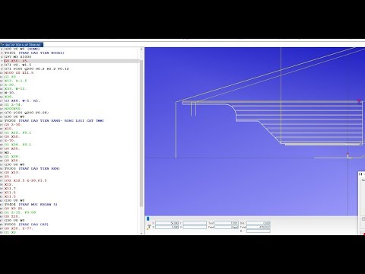Click the line 'G3 X40. W-5. R5.'
The height and width of the screenshot is (274, 365).
point(22,100)
